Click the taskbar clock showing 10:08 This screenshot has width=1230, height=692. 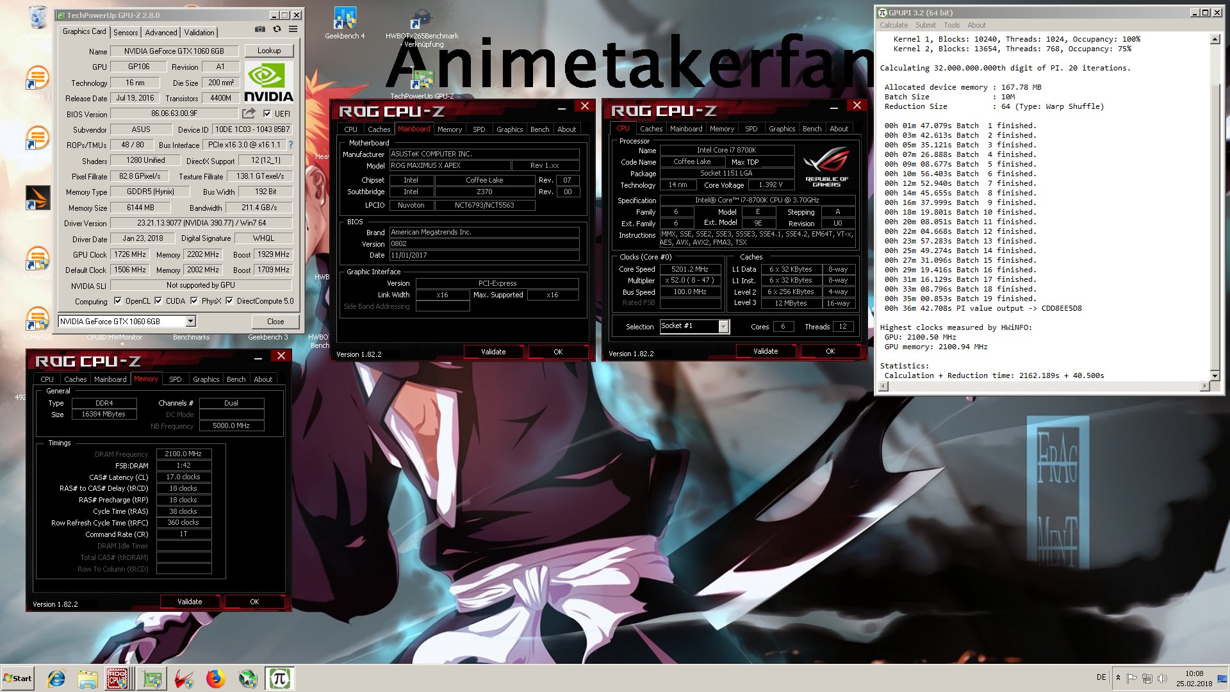coord(1193,679)
